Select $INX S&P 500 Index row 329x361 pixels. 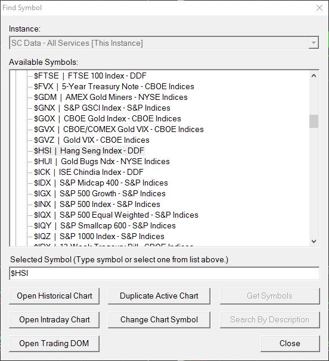[97, 204]
